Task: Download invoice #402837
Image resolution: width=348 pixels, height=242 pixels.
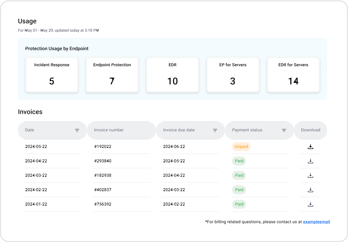Action: pyautogui.click(x=310, y=190)
